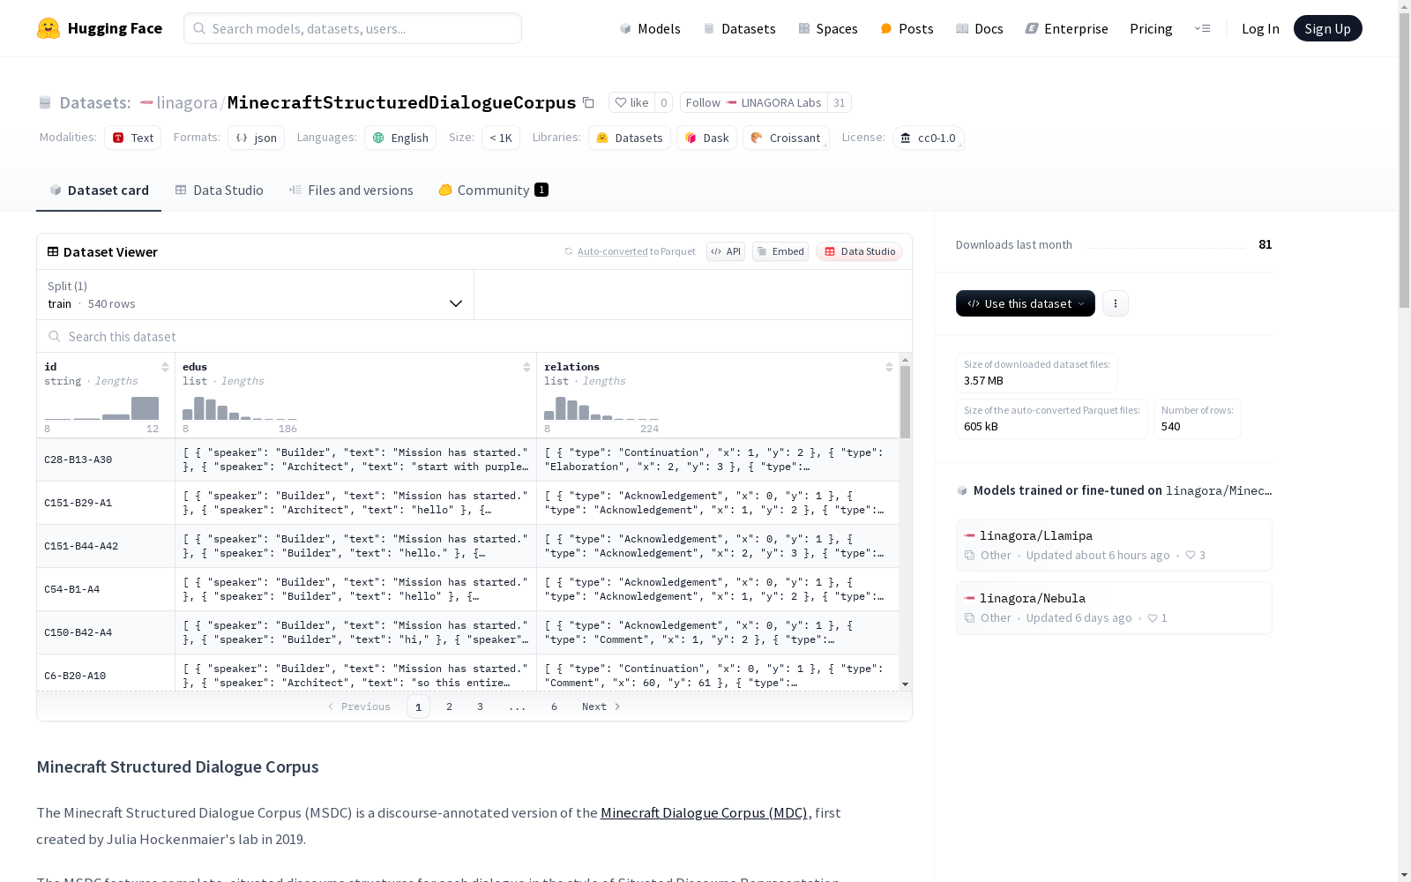Click the Dask library tag
The image size is (1411, 882).
pyautogui.click(x=706, y=138)
